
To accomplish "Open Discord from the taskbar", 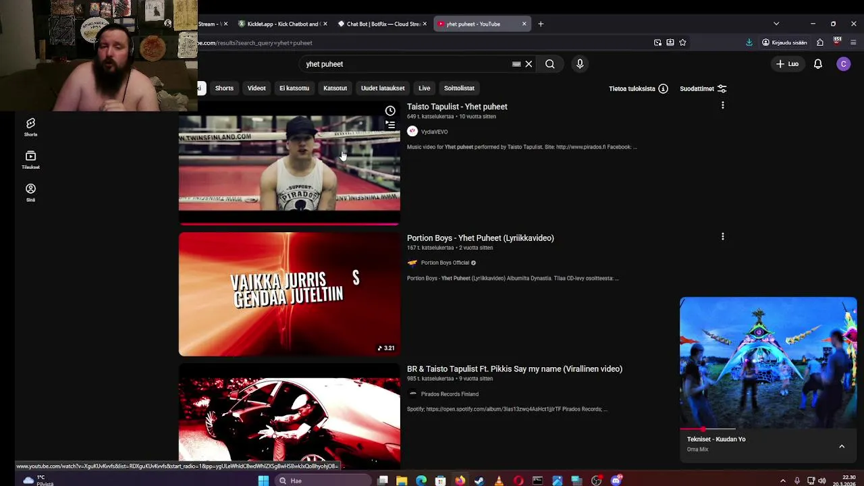I will click(616, 481).
